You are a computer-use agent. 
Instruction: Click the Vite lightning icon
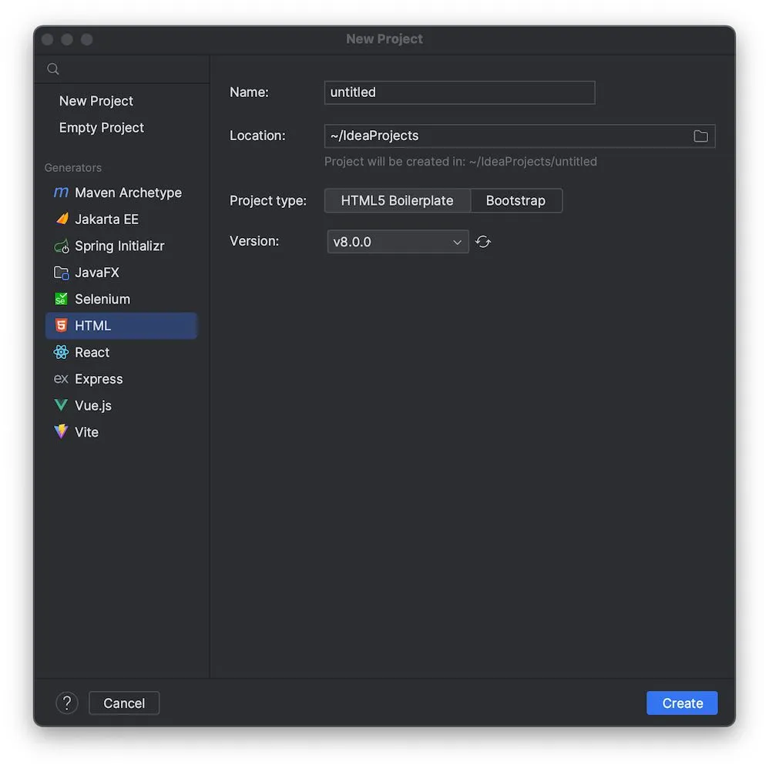coord(61,431)
